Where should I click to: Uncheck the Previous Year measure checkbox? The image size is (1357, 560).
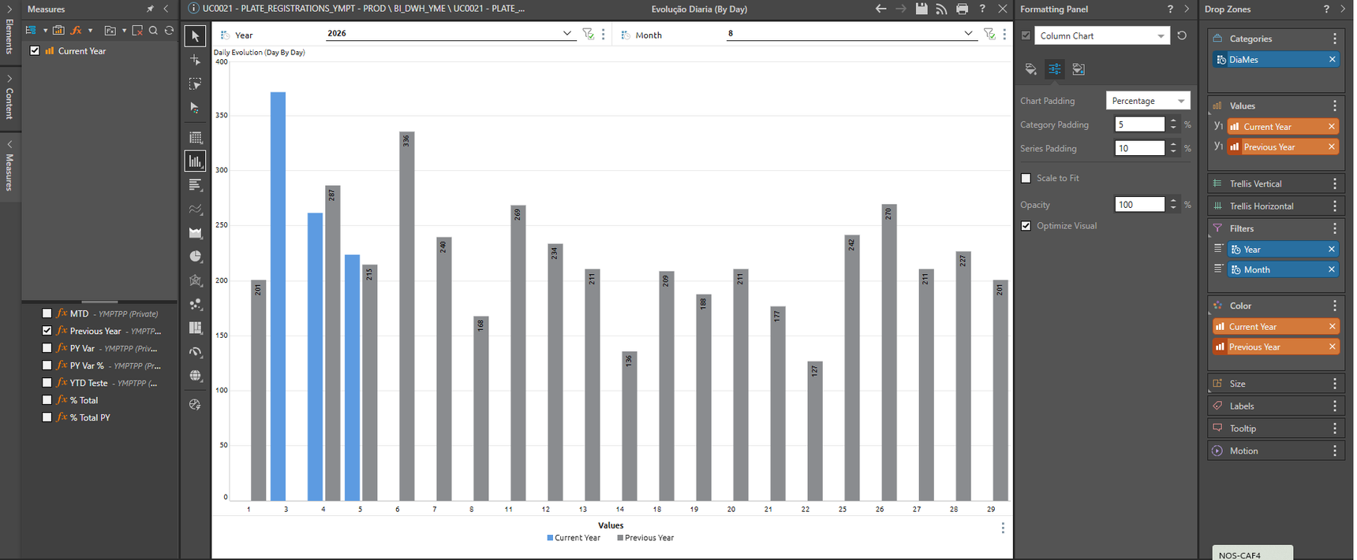(x=47, y=331)
